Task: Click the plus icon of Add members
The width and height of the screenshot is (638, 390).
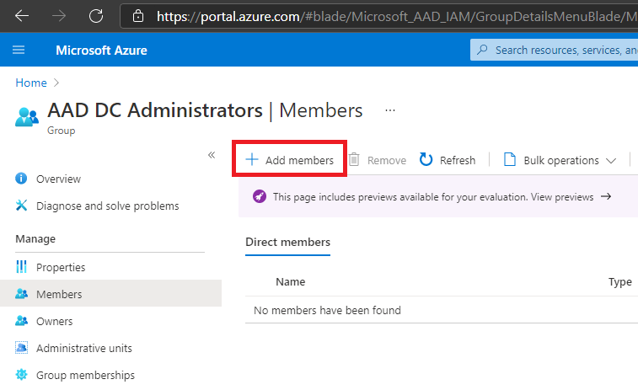Action: (252, 159)
